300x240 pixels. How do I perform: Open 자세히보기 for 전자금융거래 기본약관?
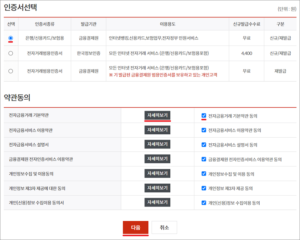tap(157, 115)
